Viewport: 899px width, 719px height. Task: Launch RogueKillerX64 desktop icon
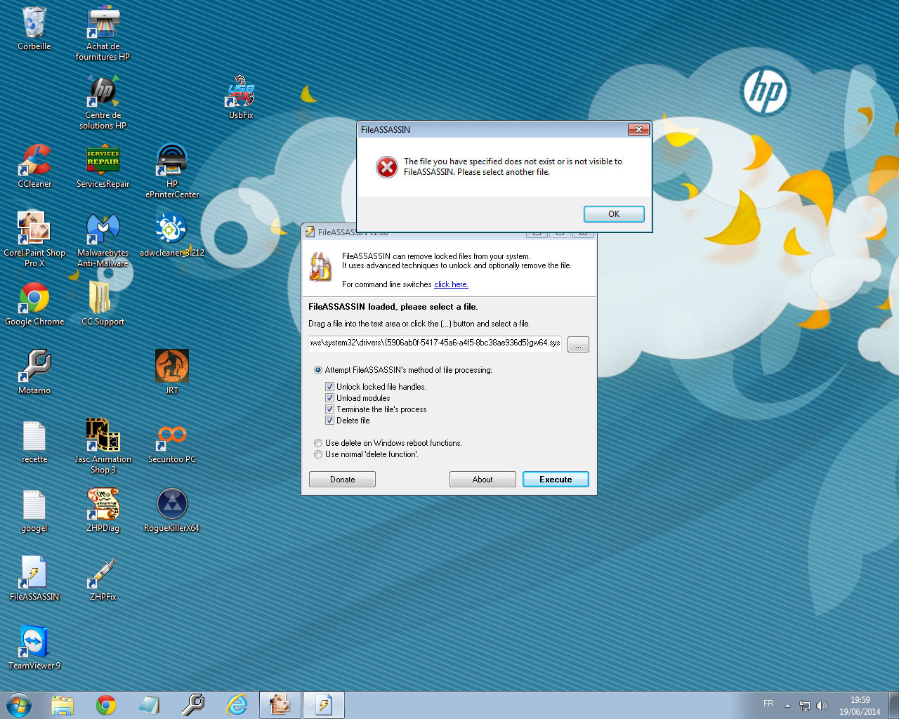(172, 510)
